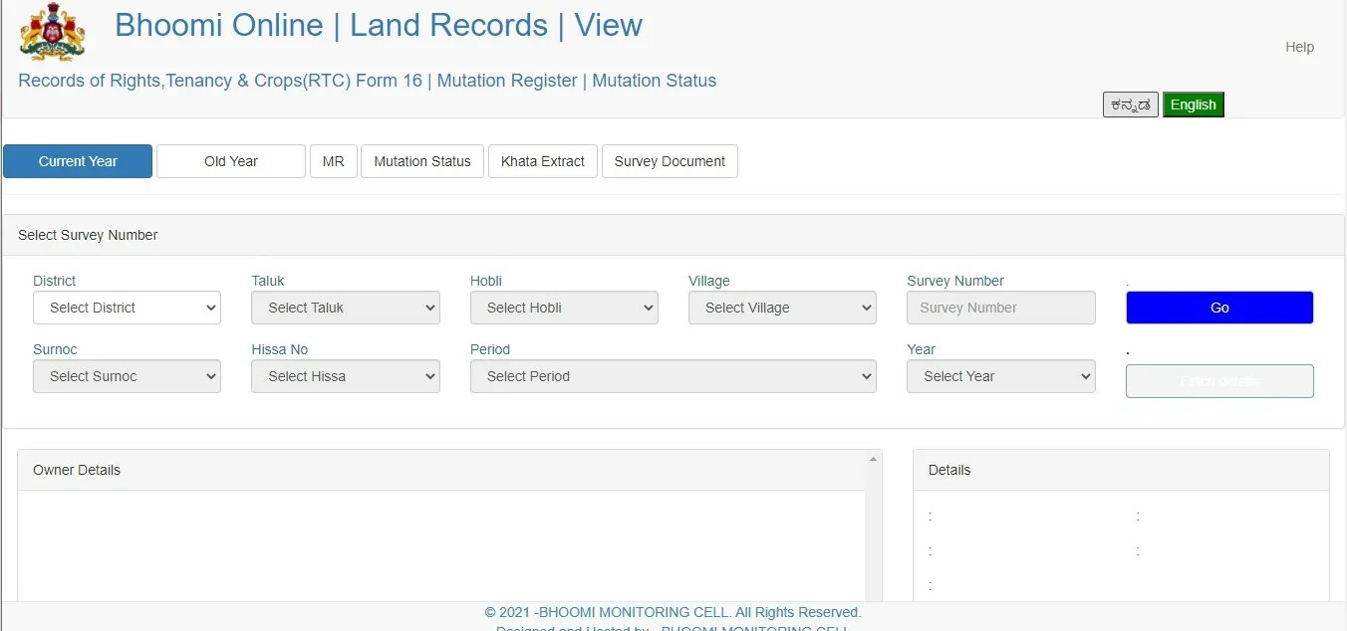Click the Karnataka state emblem logo
This screenshot has height=631, width=1347.
point(52,32)
